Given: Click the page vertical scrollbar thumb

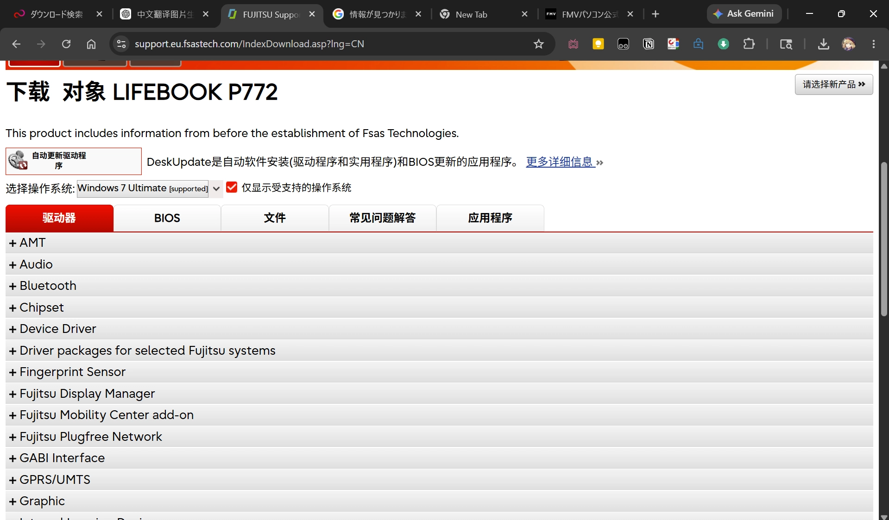Looking at the screenshot, I should click(884, 238).
